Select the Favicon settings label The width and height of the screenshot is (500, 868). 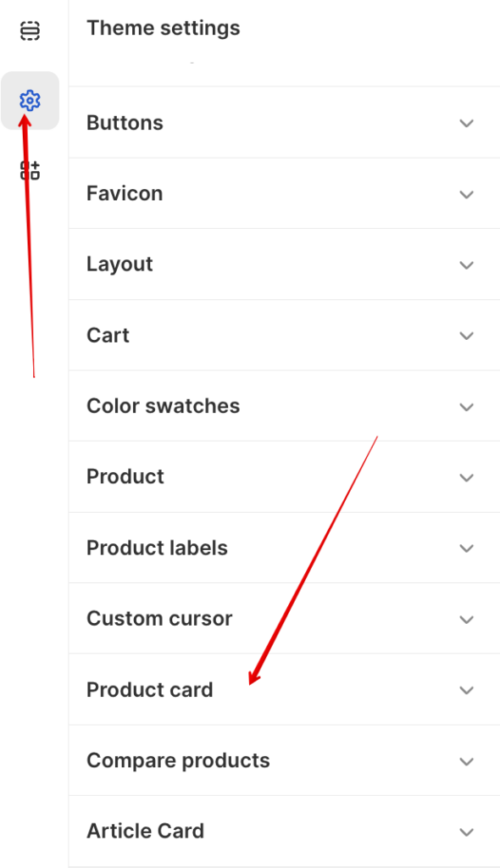point(125,194)
